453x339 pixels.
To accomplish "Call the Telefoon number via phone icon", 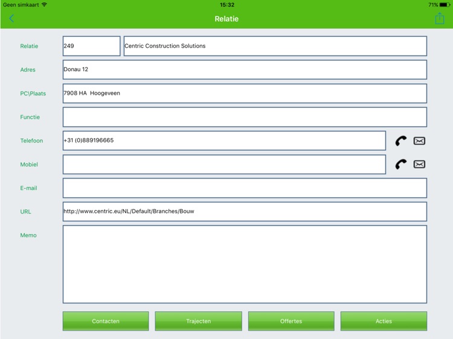I will tap(400, 141).
